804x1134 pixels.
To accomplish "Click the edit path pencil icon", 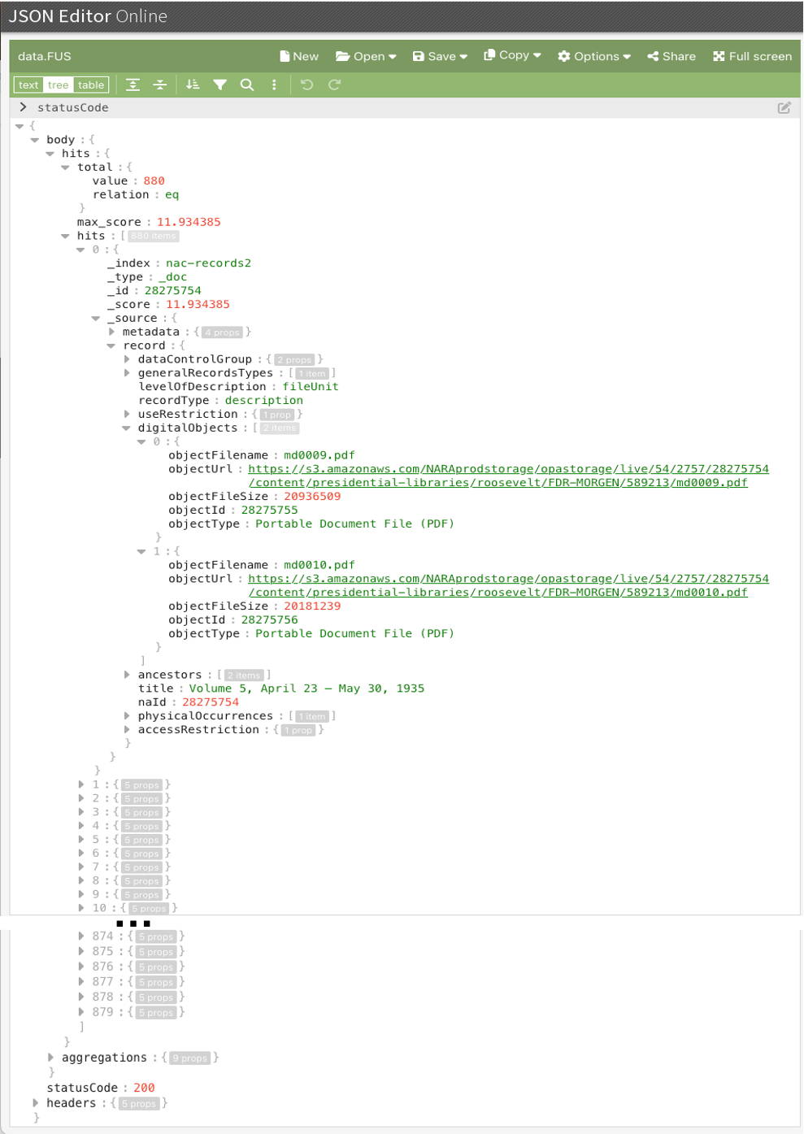I will pyautogui.click(x=784, y=107).
